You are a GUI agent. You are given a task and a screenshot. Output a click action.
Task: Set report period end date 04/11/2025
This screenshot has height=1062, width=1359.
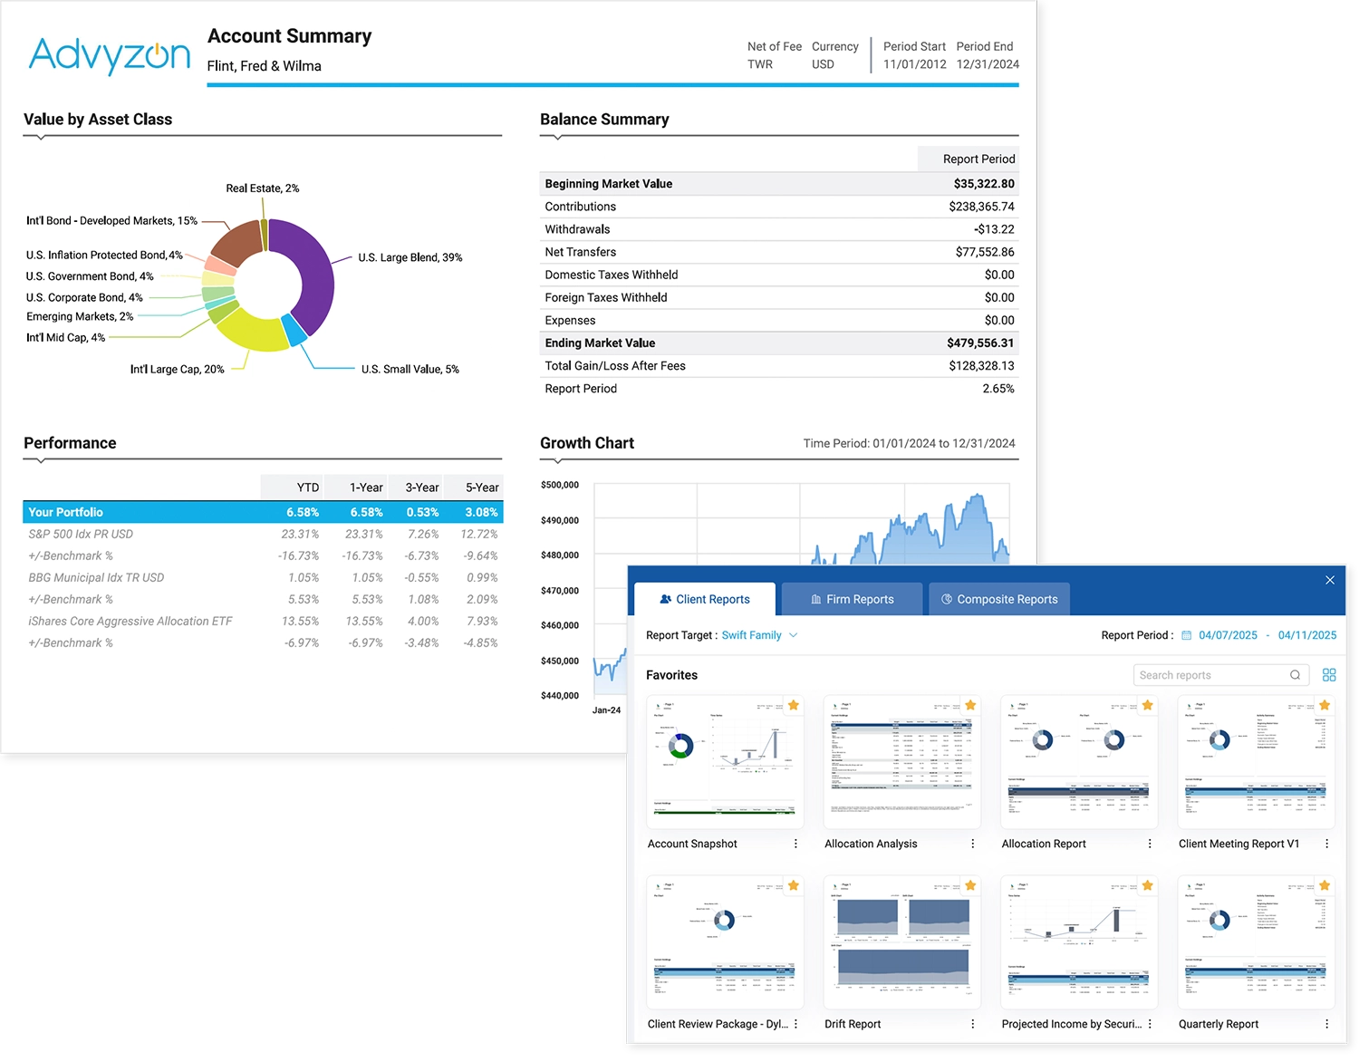click(1307, 635)
